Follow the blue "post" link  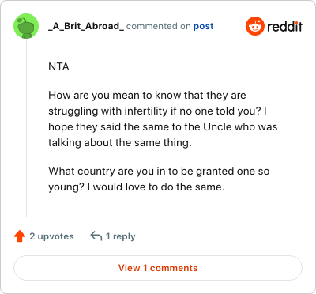pos(203,26)
